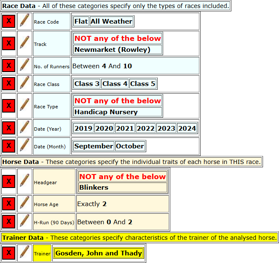The image size is (279, 263).
Task: Select the Newmarket (Rowley) track entry
Action: (x=118, y=49)
